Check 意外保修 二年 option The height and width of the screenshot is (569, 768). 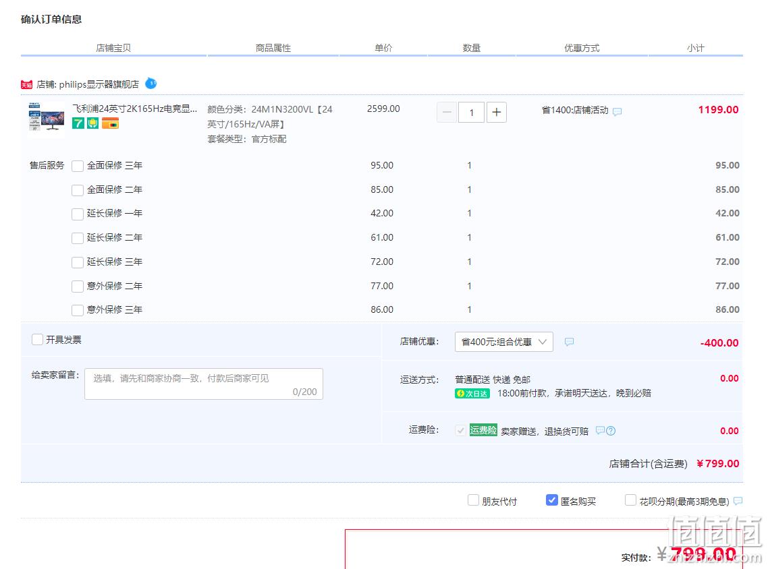(78, 287)
